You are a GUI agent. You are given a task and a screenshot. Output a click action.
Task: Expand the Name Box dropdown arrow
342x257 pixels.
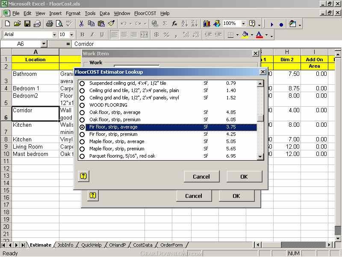44,44
